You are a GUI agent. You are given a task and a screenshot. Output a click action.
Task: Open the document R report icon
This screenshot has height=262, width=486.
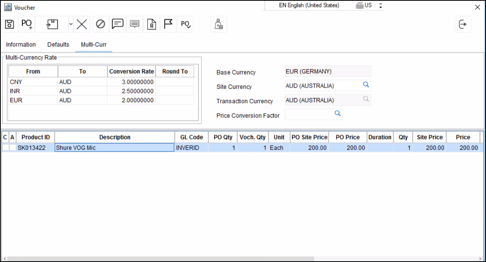coord(151,24)
